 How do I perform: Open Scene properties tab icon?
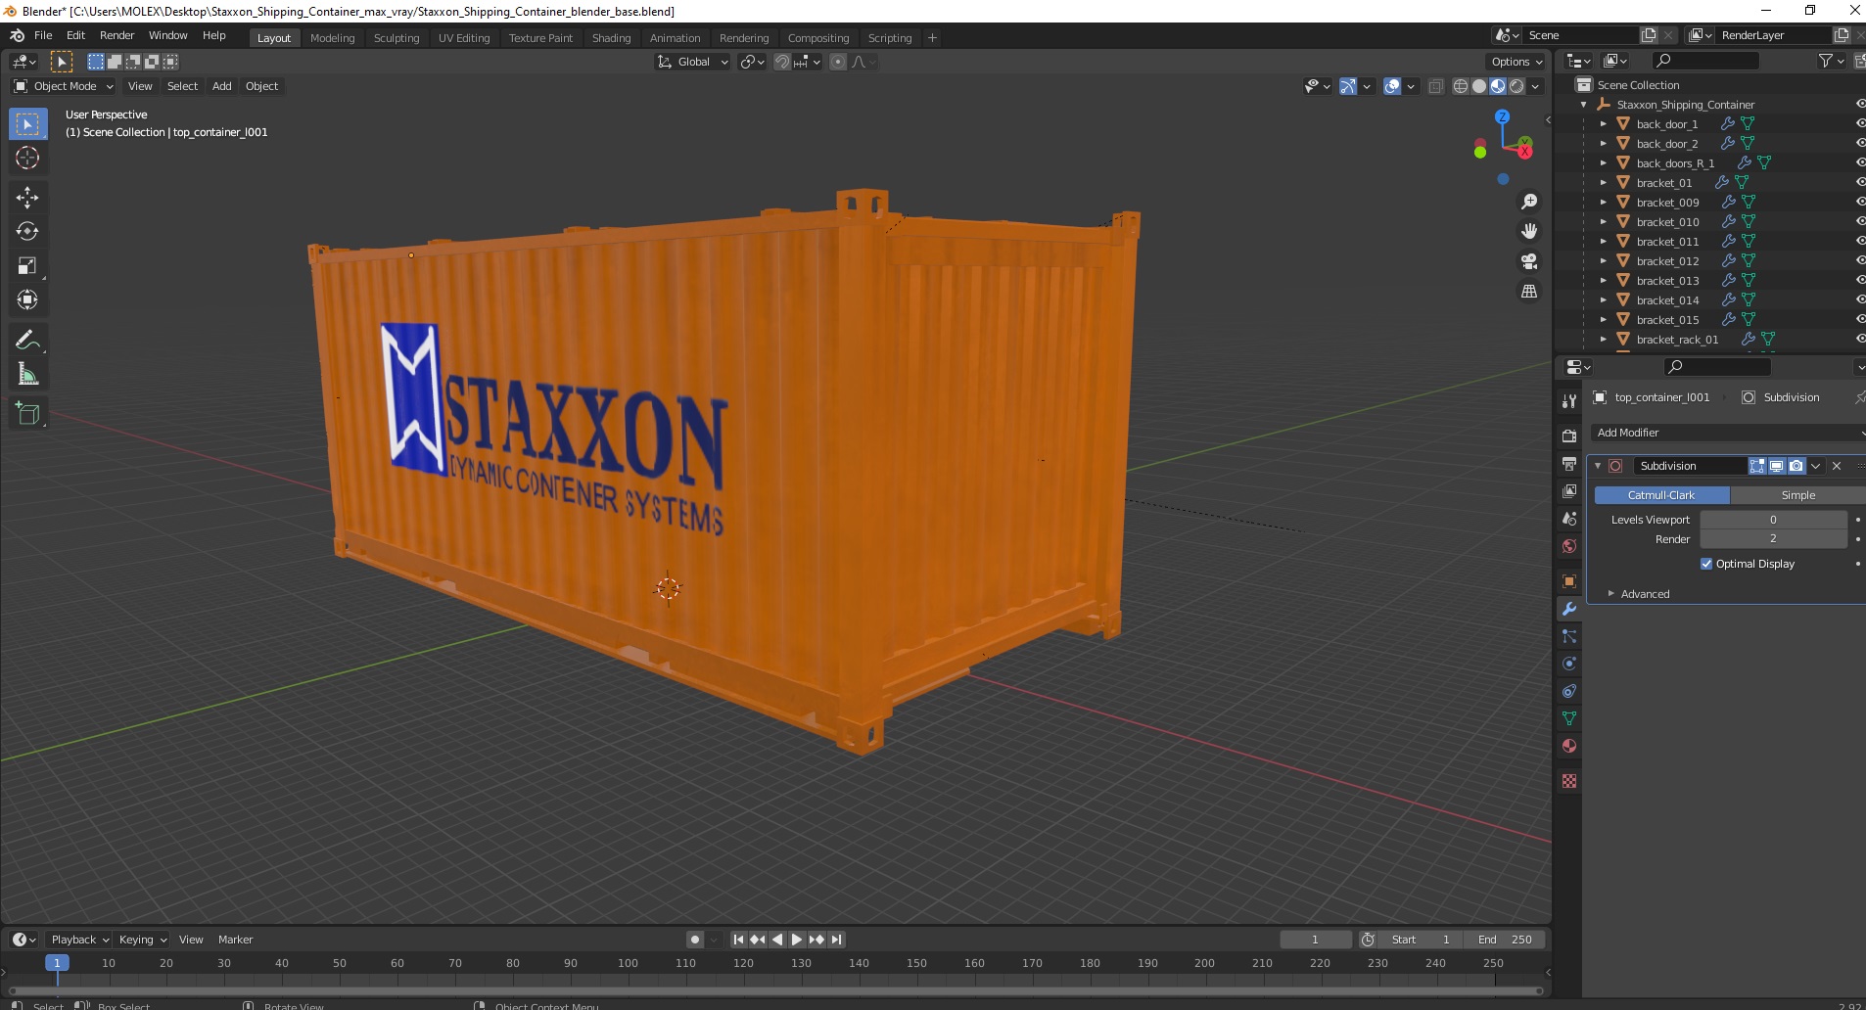tap(1569, 518)
